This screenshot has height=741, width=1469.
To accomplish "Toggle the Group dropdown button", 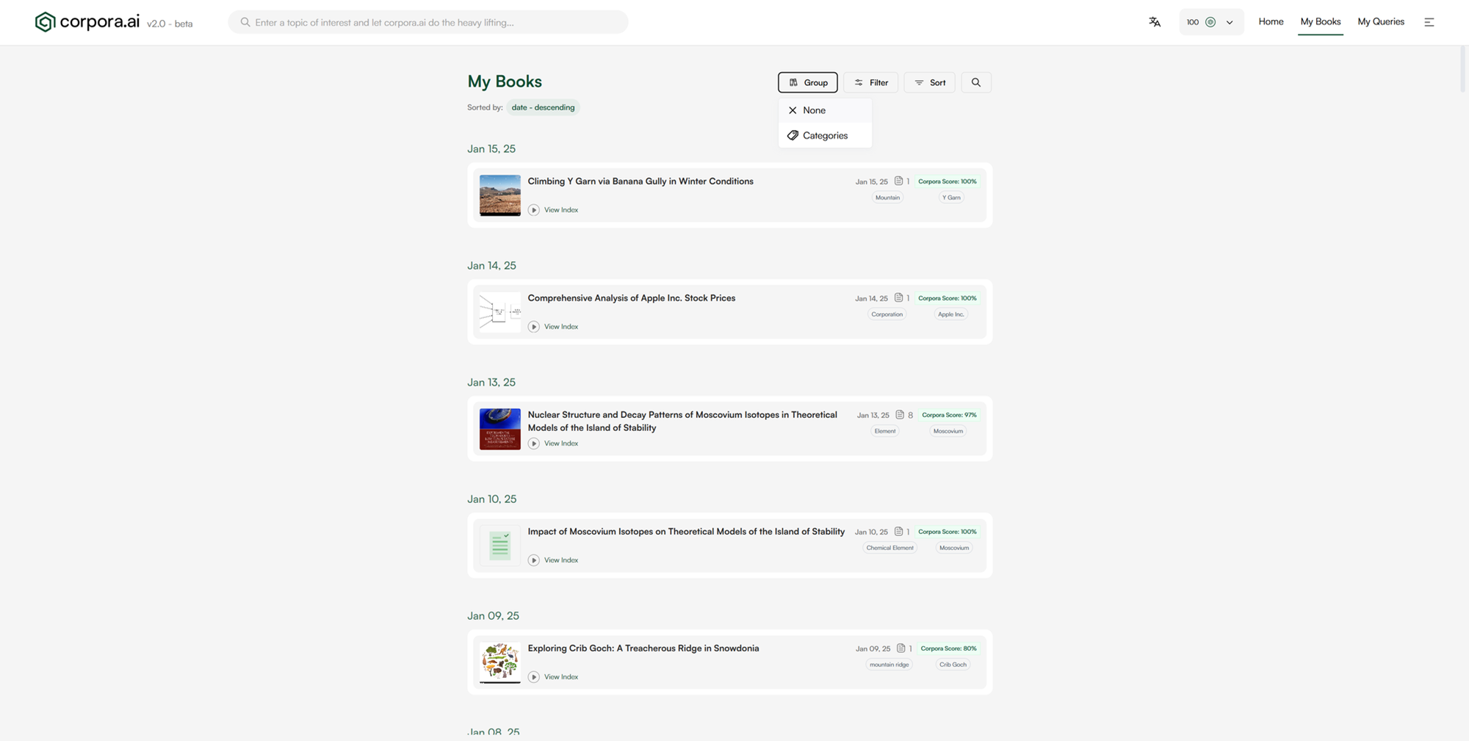I will coord(807,82).
